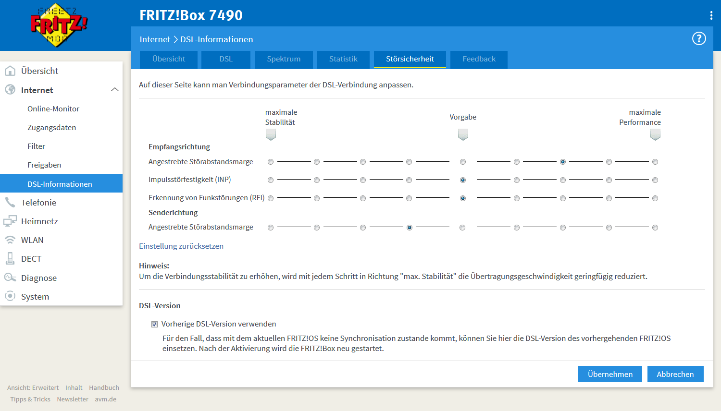The width and height of the screenshot is (721, 411).
Task: Switch to the Spektrum tab
Action: tap(284, 59)
